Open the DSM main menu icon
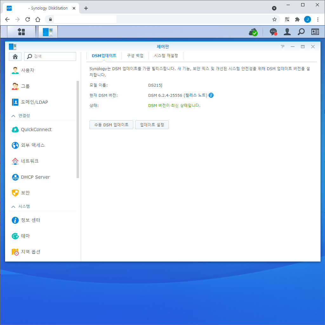 point(21,32)
